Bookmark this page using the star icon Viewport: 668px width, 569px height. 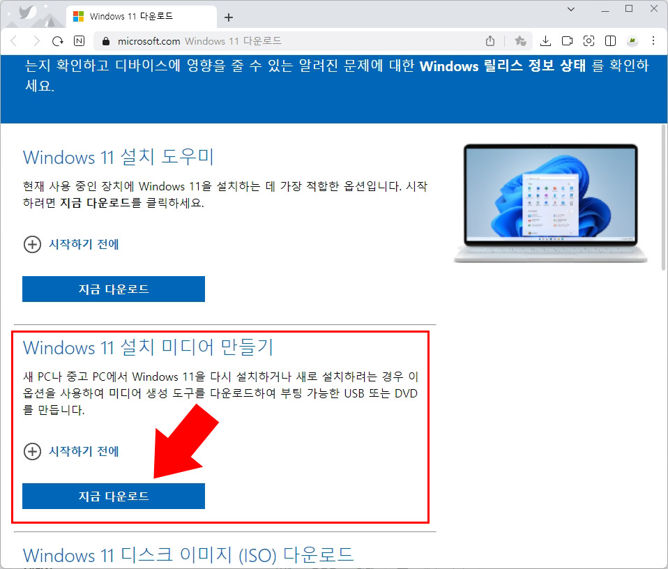click(x=519, y=41)
